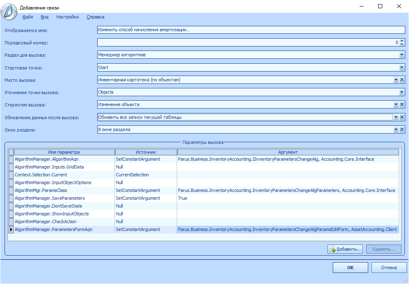This screenshot has width=409, height=284.
Task: Expand the Место вызова dropdown arrow
Action: click(396, 80)
